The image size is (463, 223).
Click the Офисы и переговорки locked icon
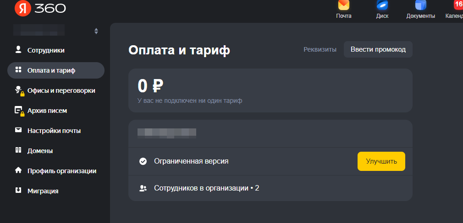pos(19,91)
